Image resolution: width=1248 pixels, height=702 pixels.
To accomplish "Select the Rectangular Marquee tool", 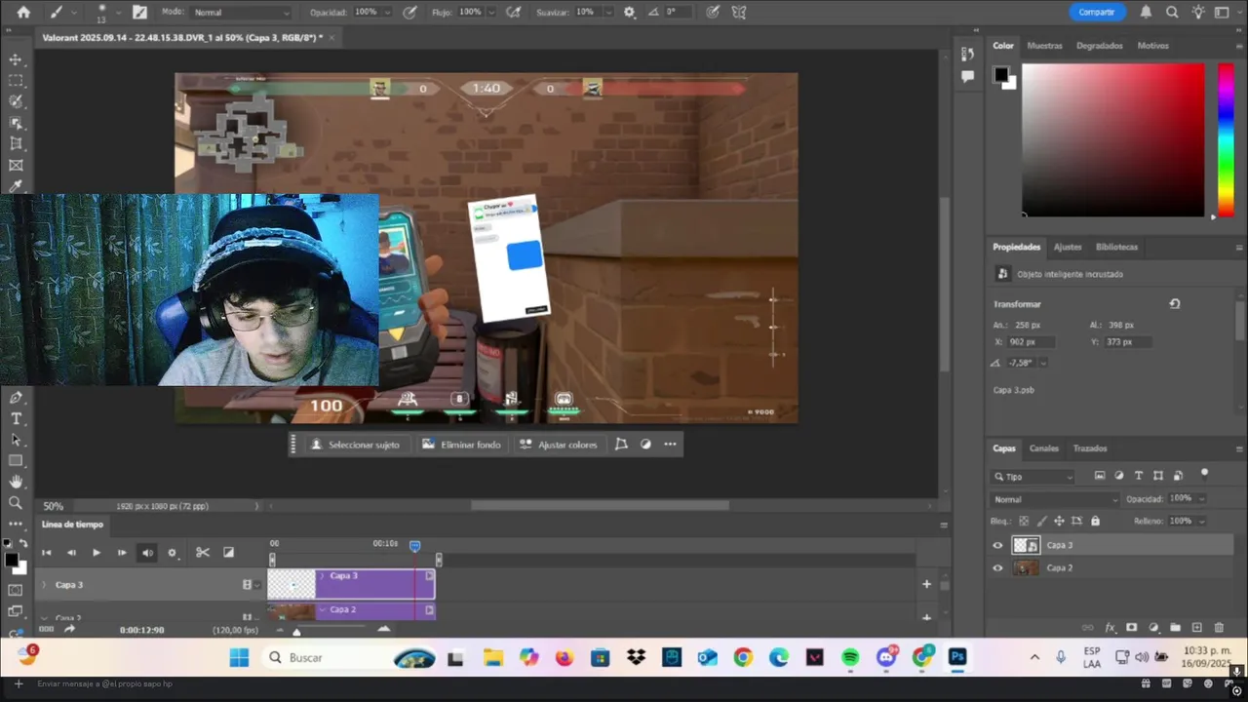I will click(16, 81).
